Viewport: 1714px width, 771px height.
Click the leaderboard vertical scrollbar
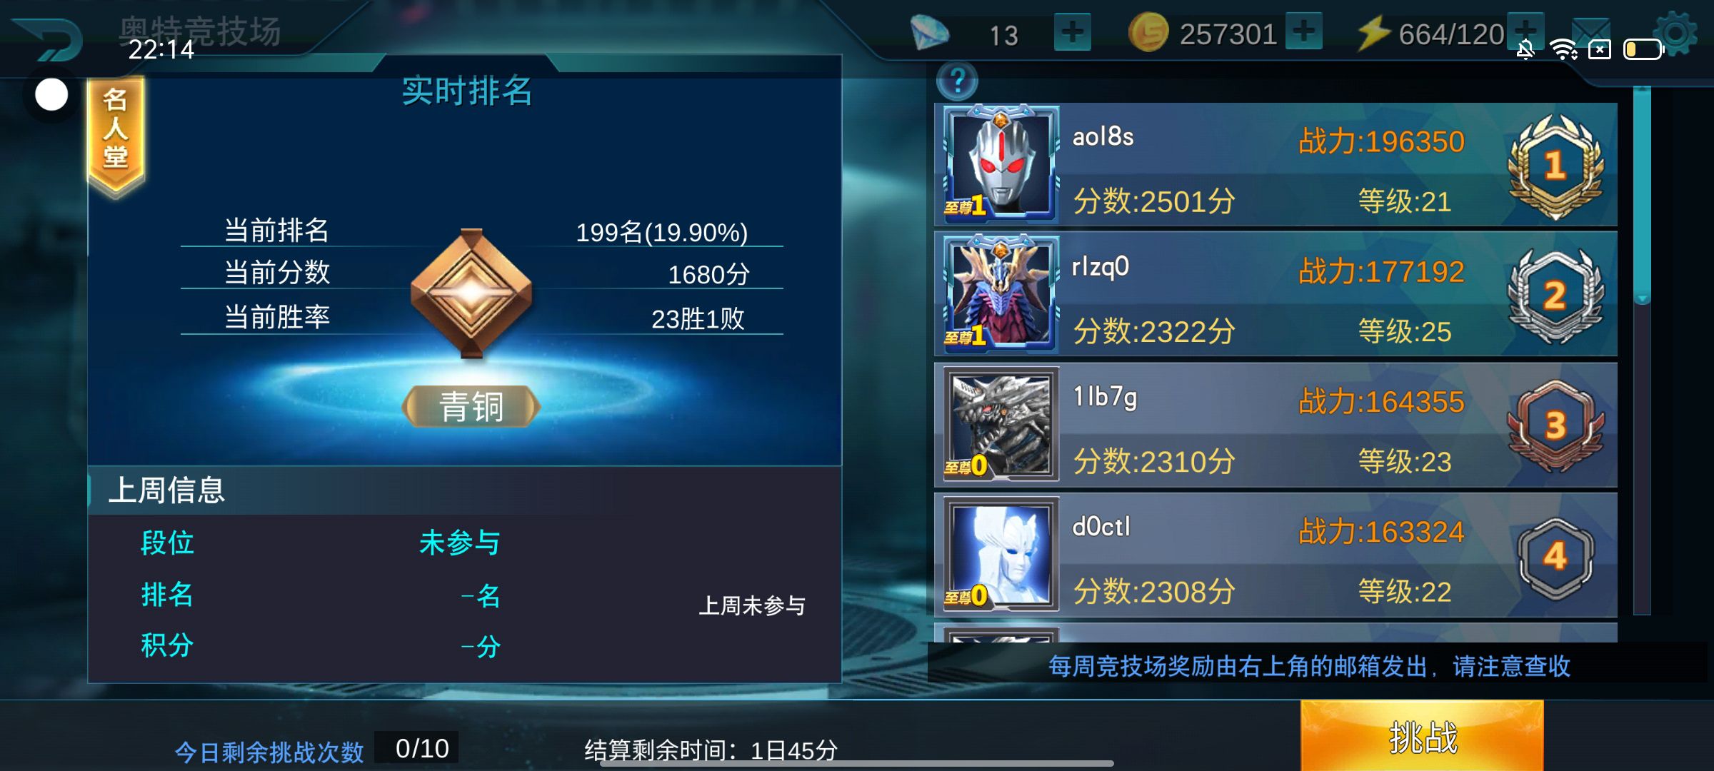coord(1642,350)
